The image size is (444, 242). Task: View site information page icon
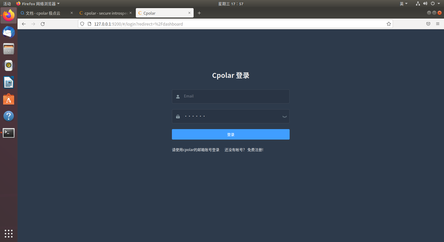(x=89, y=24)
